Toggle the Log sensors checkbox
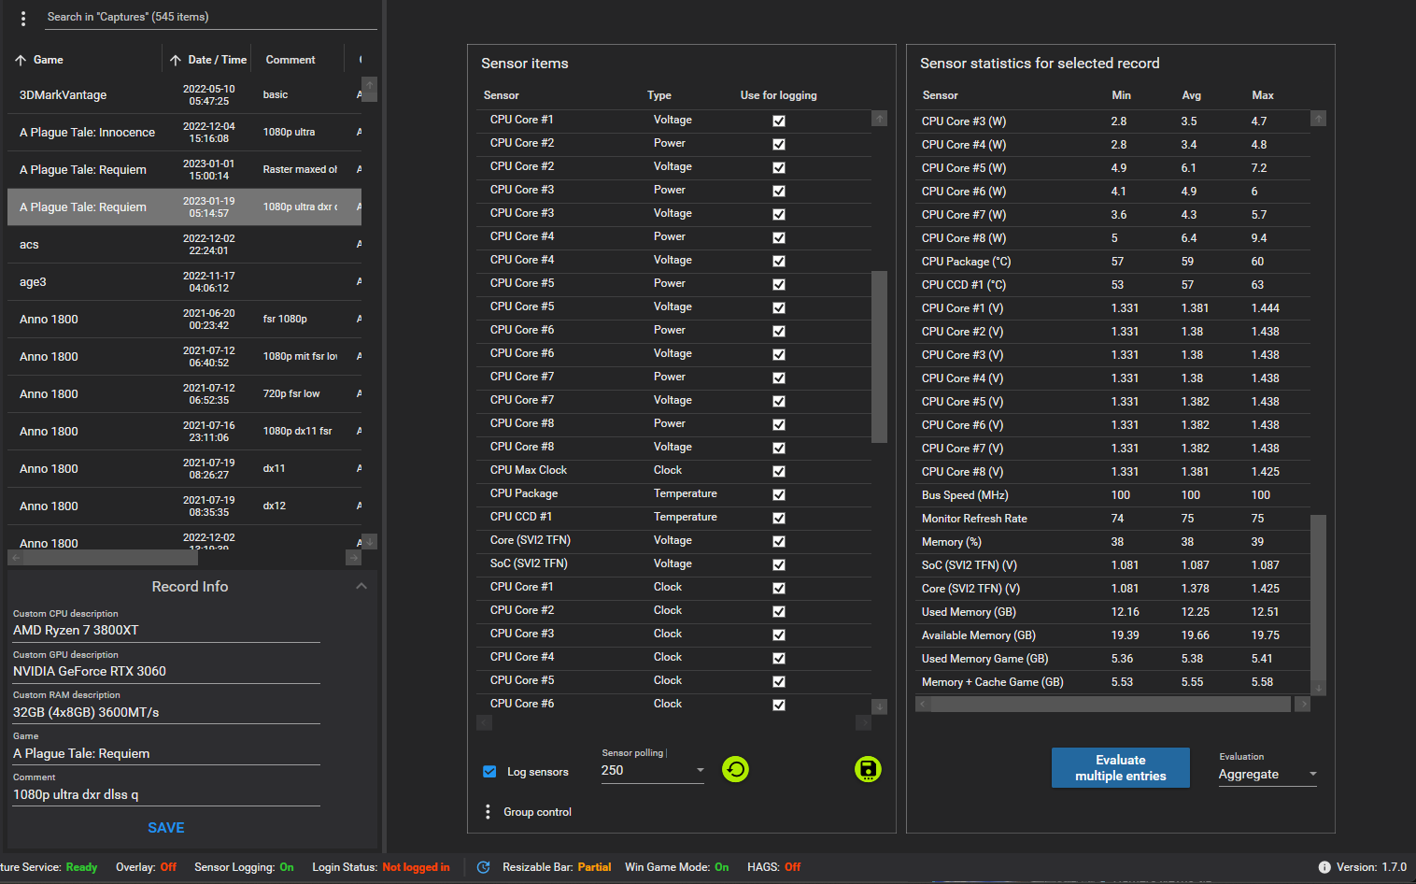The image size is (1416, 884). (489, 772)
